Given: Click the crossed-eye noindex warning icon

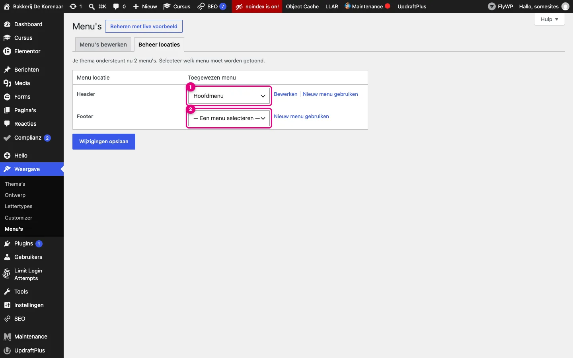Looking at the screenshot, I should click(239, 7).
